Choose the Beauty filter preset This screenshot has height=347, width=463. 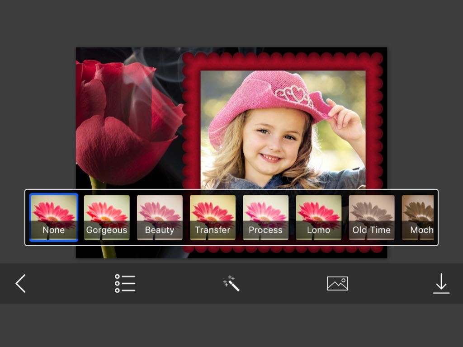160,217
